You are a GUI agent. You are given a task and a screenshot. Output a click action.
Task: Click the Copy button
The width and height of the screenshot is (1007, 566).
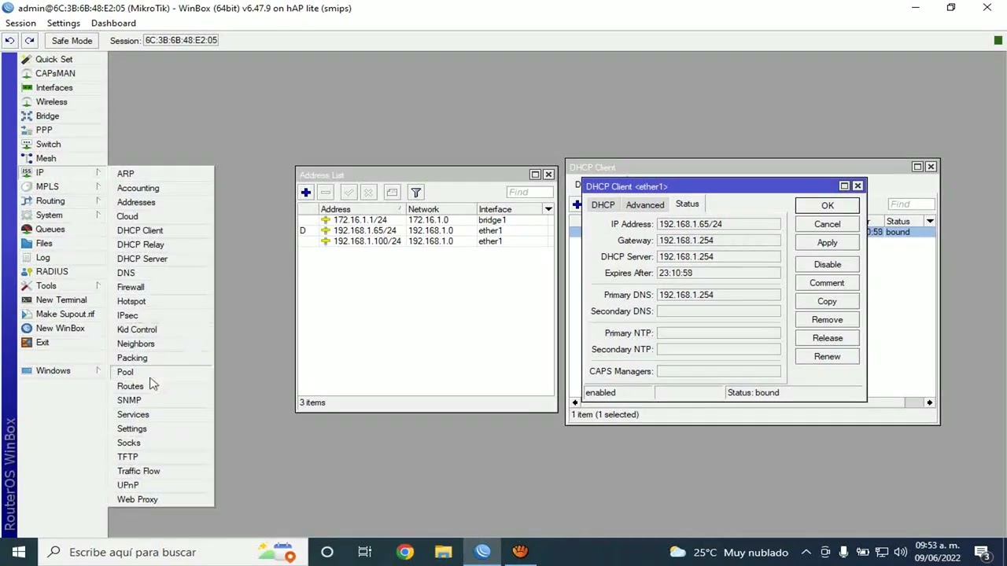pyautogui.click(x=828, y=301)
